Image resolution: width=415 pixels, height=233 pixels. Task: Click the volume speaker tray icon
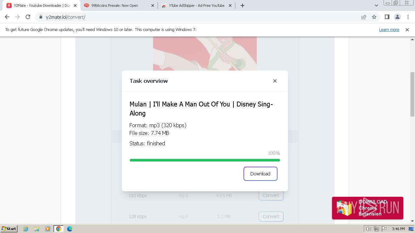[368, 229]
